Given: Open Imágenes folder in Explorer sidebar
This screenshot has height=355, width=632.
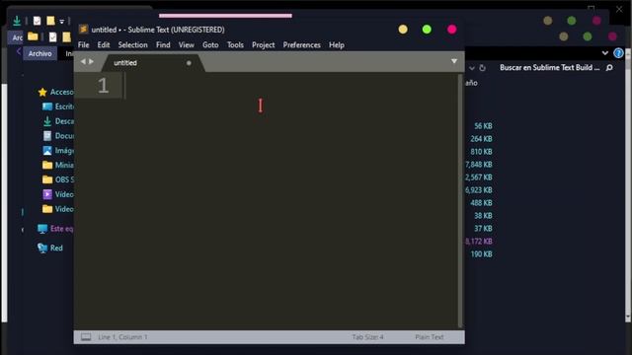Looking at the screenshot, I should tap(58, 151).
